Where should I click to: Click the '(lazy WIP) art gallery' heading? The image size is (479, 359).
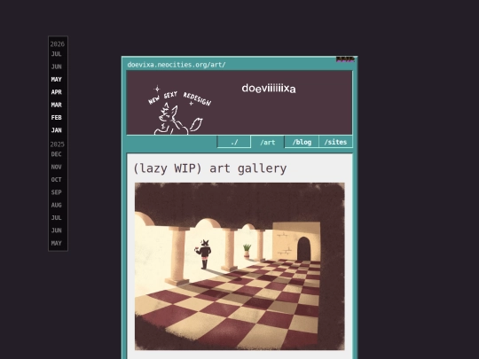[x=210, y=168]
